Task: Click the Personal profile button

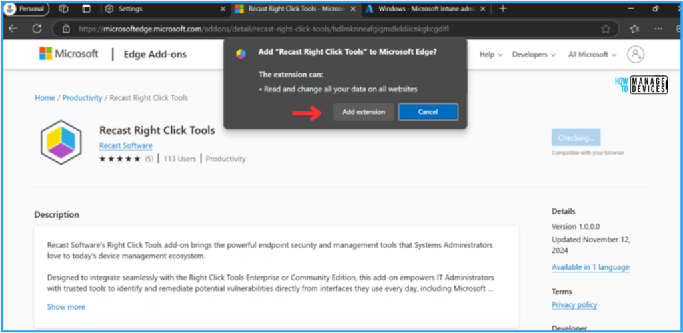Action: [26, 9]
